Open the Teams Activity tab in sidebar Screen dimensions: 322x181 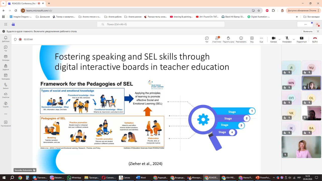(x=6, y=39)
